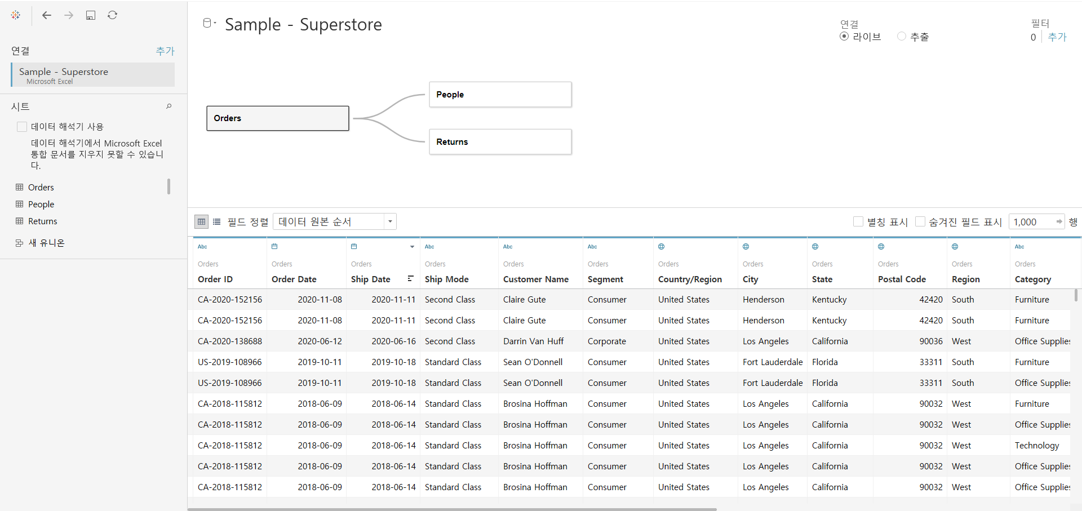1082x511 pixels.
Task: Click the Orders sheet table icon
Action: tap(20, 187)
